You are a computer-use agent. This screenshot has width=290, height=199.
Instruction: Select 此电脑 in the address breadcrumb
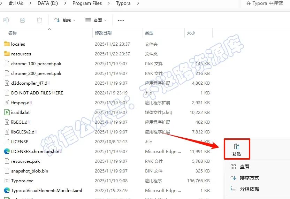16,3
